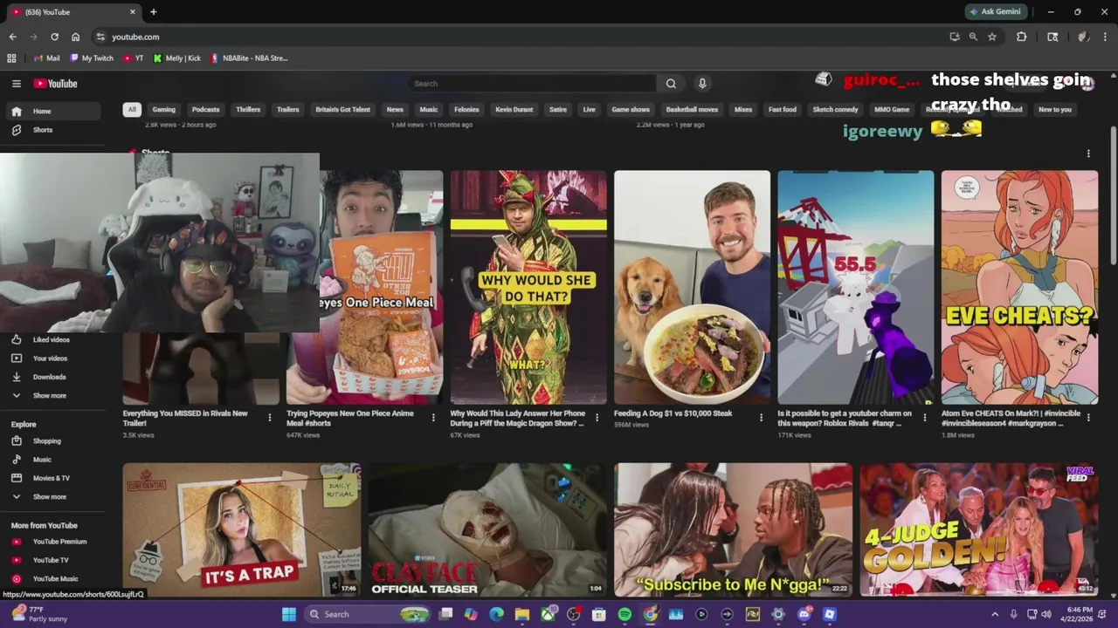Open YouTube Music link

[x=54, y=578]
